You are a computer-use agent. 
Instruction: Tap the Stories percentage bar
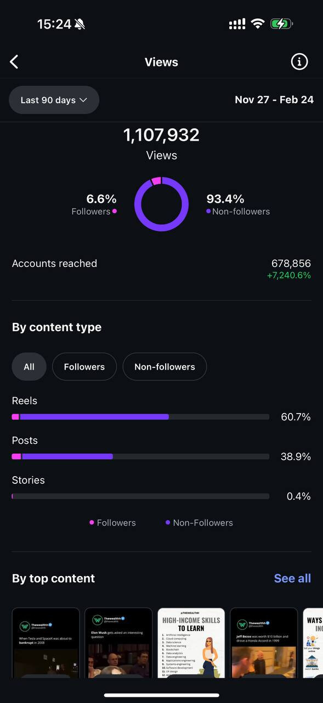coord(140,496)
